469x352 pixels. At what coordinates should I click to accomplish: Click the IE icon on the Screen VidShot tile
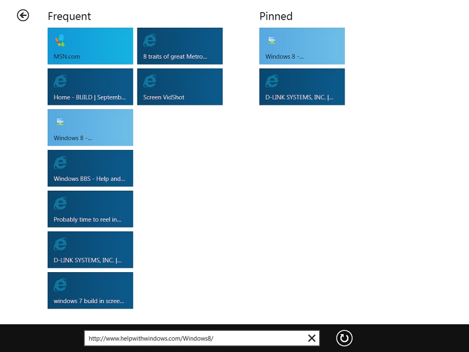(150, 81)
